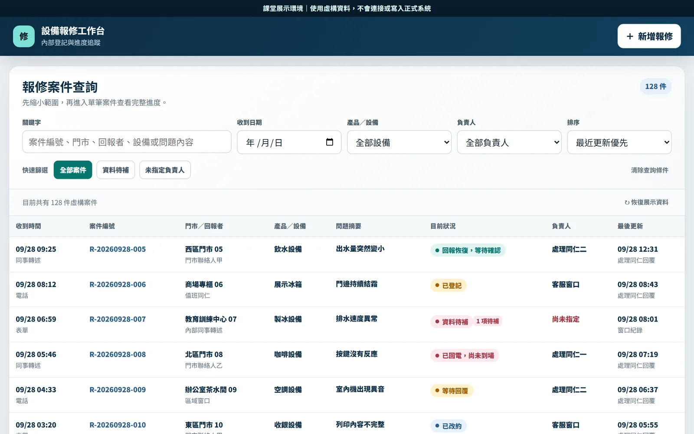Click the 案件編號 column header
The image size is (694, 434).
[102, 226]
